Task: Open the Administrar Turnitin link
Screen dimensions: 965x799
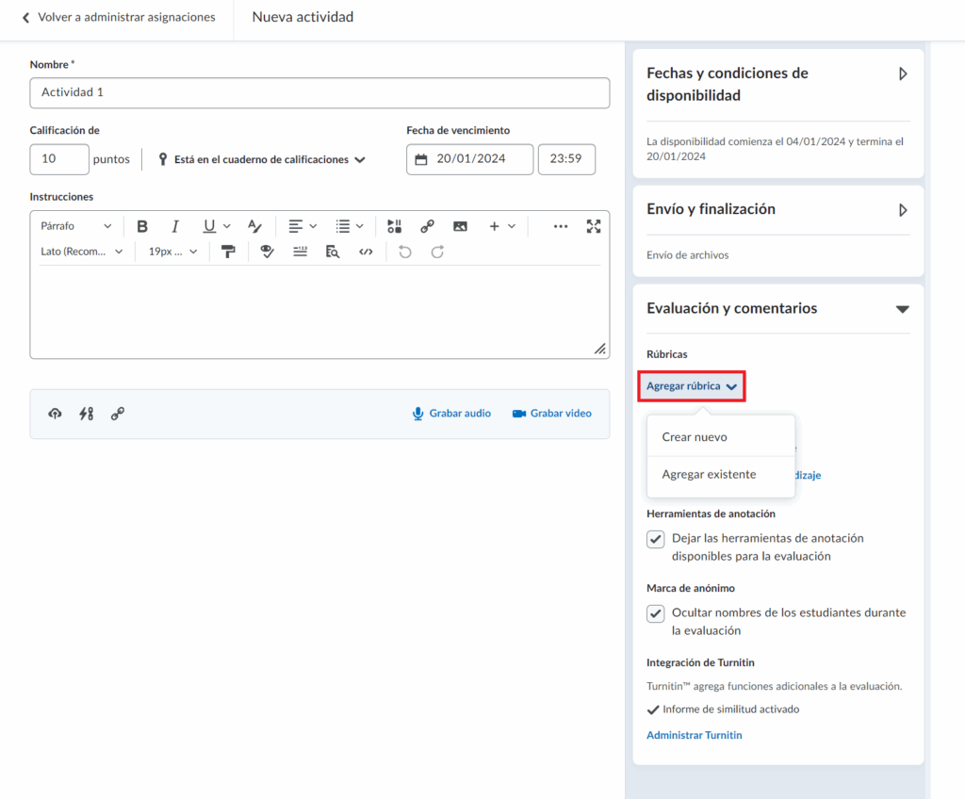Action: tap(694, 735)
